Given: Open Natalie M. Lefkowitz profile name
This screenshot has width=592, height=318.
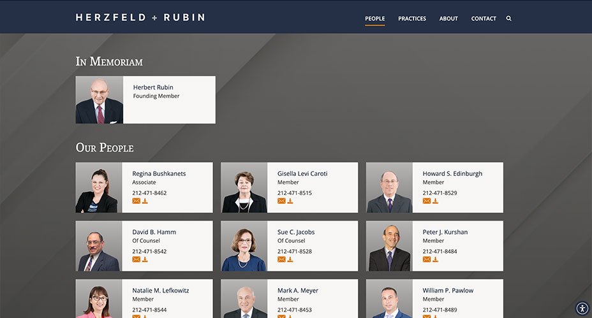Looking at the screenshot, I should pos(161,291).
